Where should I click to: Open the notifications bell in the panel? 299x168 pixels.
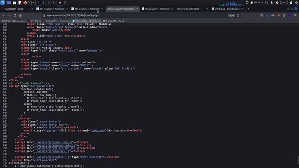(272, 3)
